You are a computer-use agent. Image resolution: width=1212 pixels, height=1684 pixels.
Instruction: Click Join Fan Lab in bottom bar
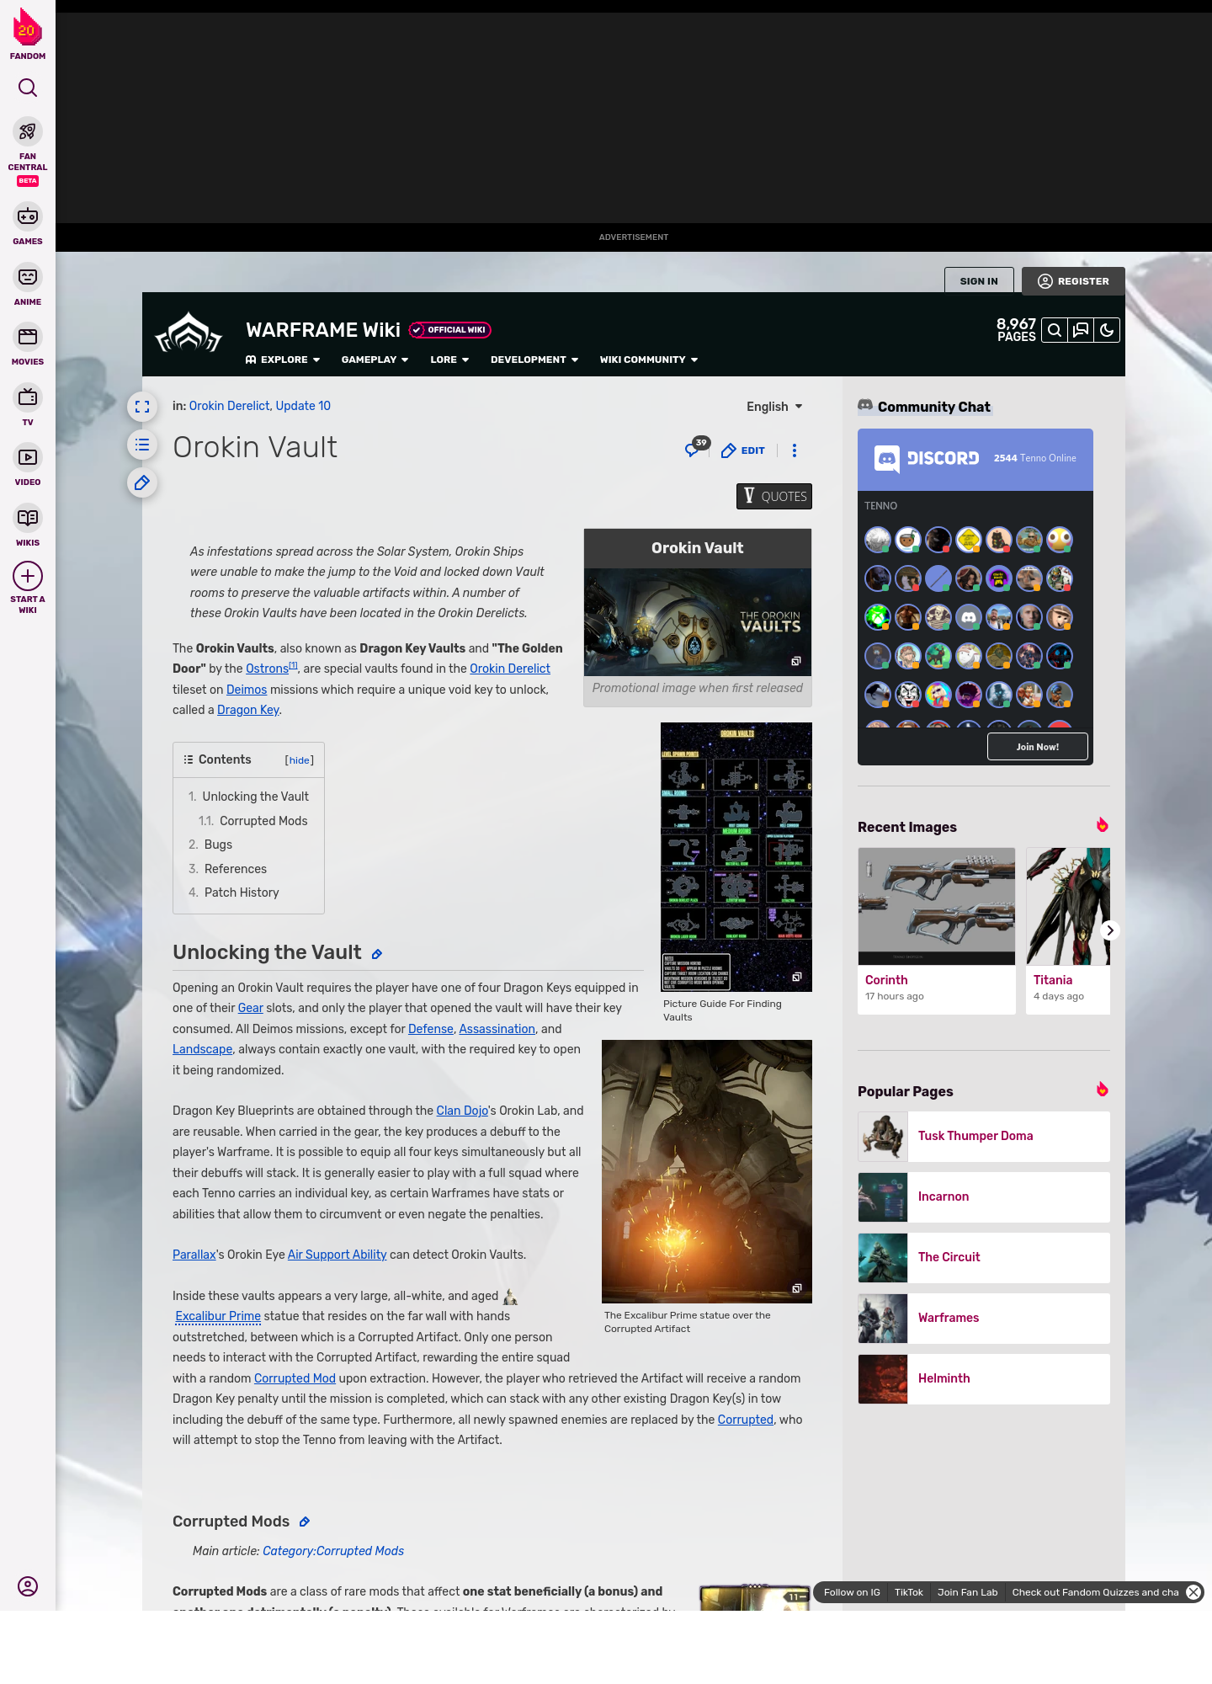point(967,1592)
